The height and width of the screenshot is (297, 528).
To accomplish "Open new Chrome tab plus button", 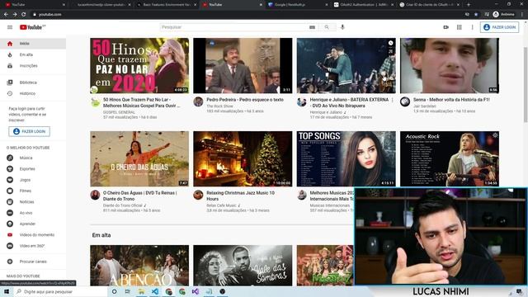I will click(x=469, y=5).
